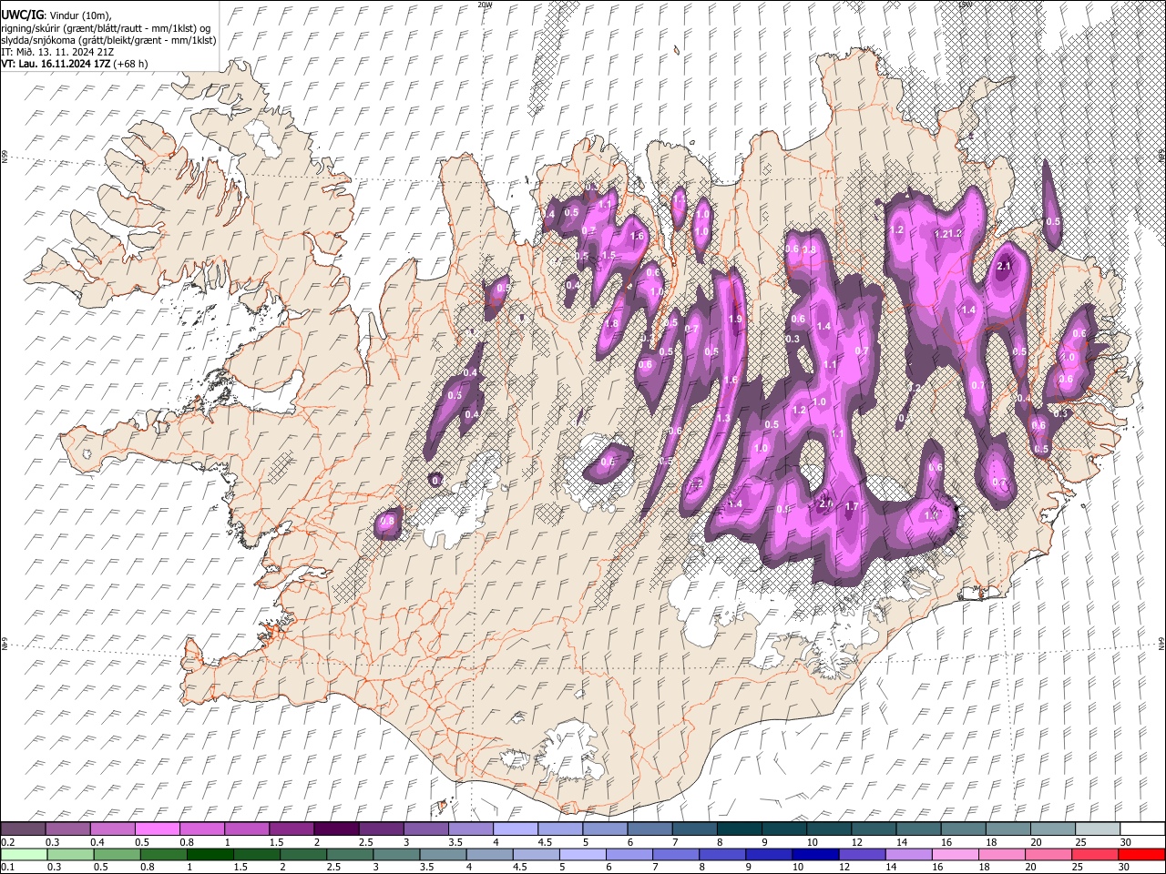Pick the dark teal top-row swatch 8–9

[x=739, y=828]
